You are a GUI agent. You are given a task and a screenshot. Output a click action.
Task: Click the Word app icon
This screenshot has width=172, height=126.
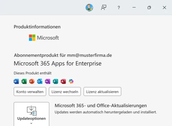click(16, 81)
